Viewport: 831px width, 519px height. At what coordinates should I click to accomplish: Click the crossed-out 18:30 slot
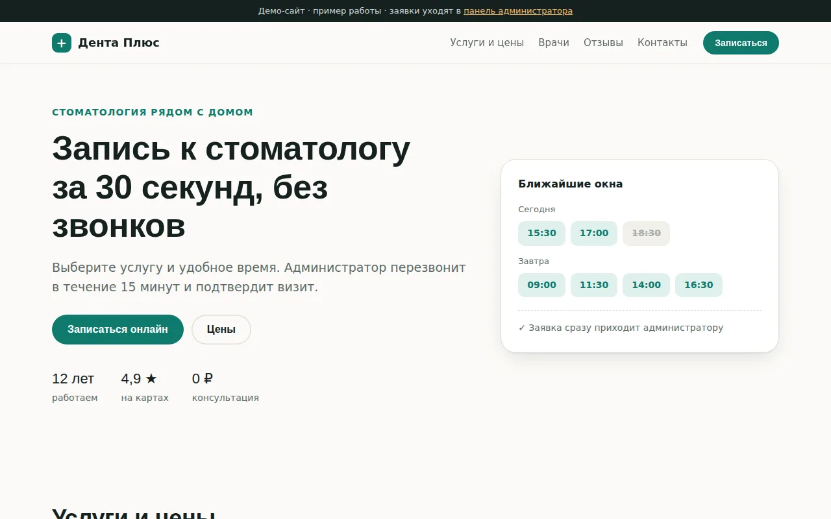point(646,234)
